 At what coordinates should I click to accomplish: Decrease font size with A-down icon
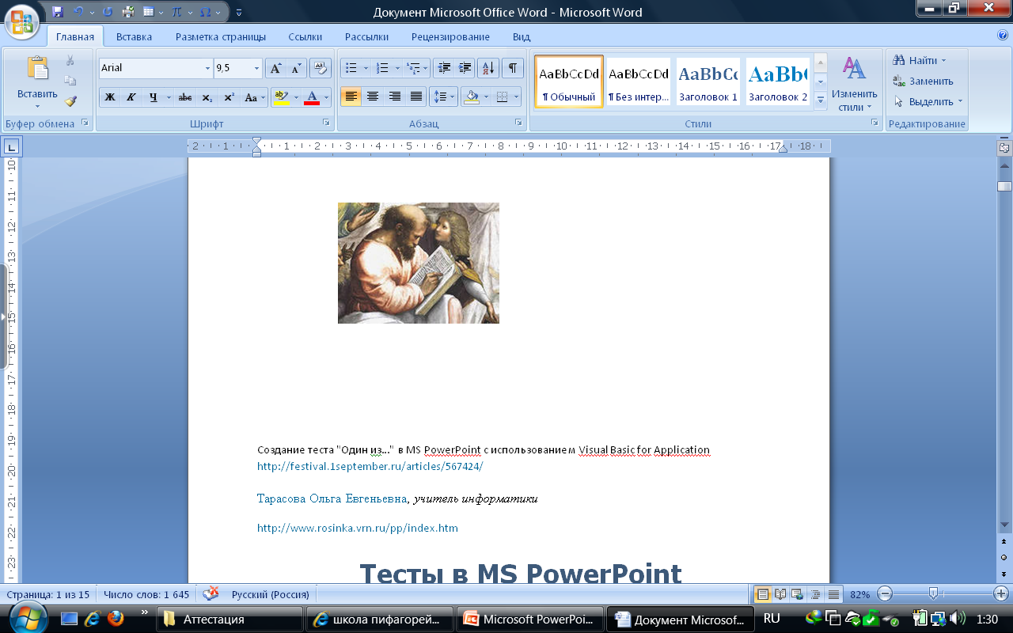point(296,68)
